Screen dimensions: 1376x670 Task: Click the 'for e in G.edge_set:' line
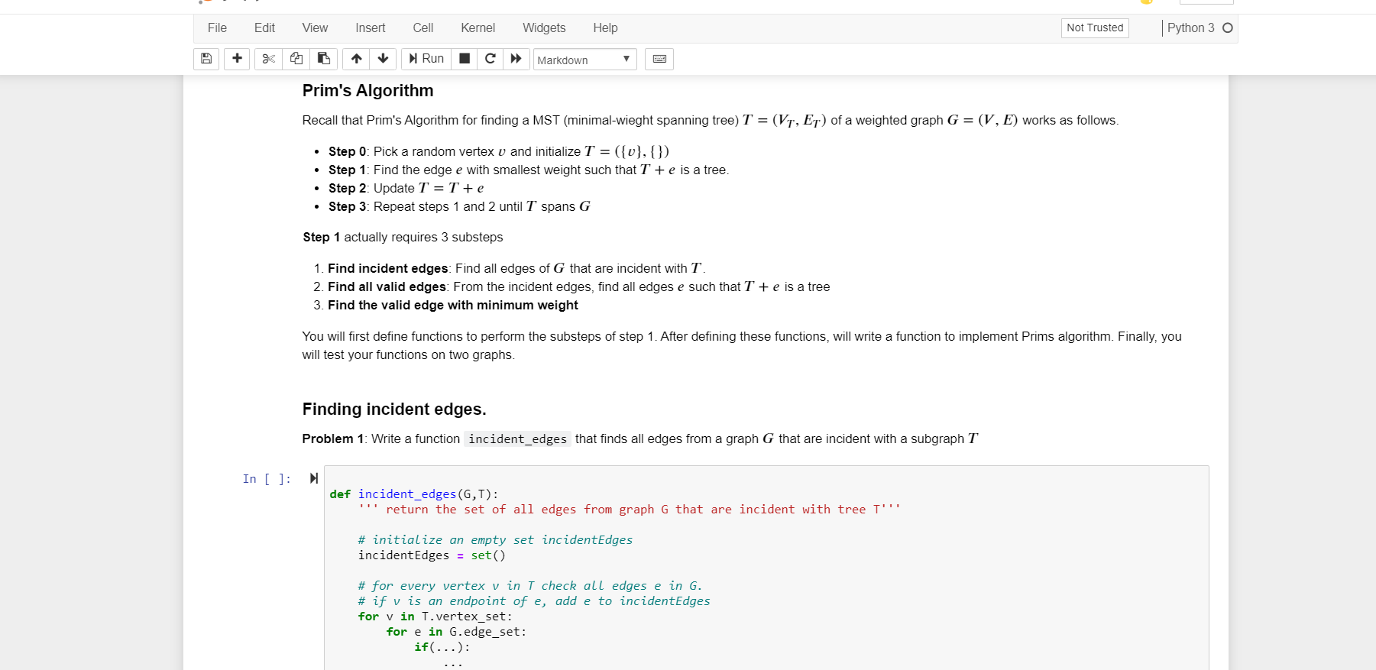[456, 632]
